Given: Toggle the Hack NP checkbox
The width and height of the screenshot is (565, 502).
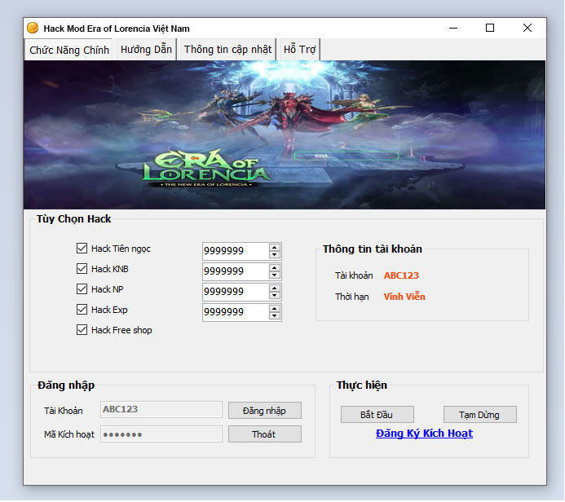Looking at the screenshot, I should [x=82, y=289].
